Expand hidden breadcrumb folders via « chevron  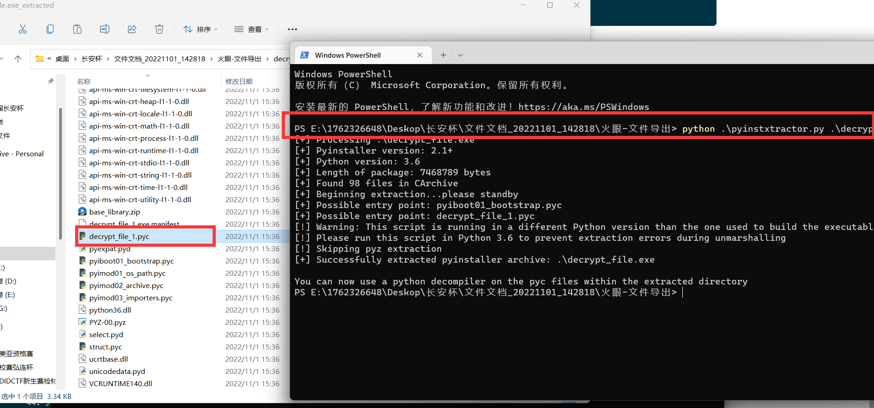49,59
